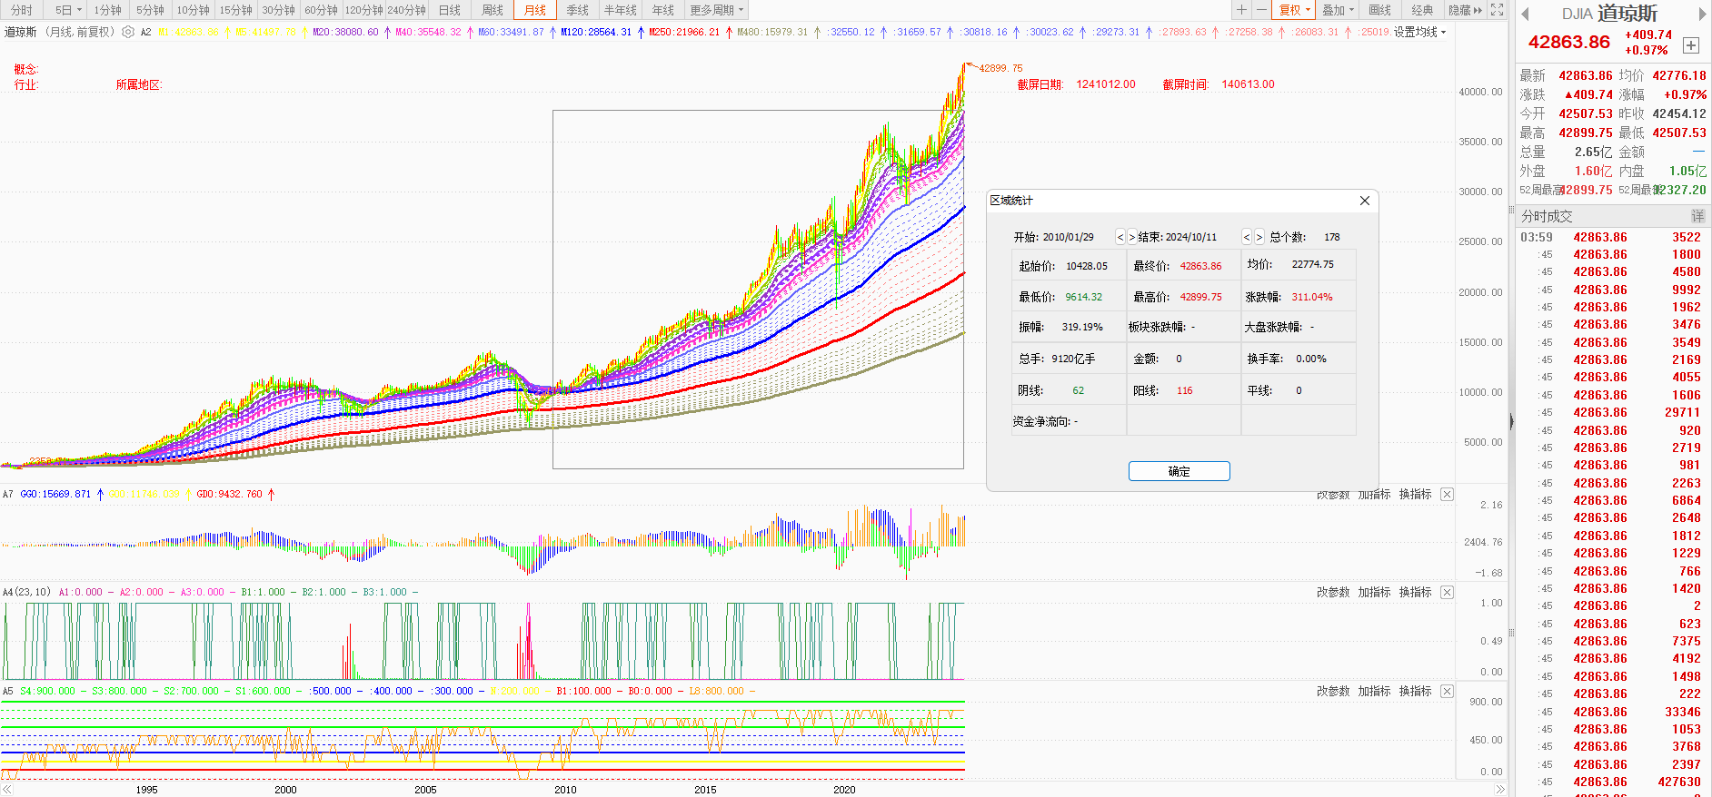Click 改参数 for A4 indicator
The width and height of the screenshot is (1712, 797).
(x=1333, y=592)
